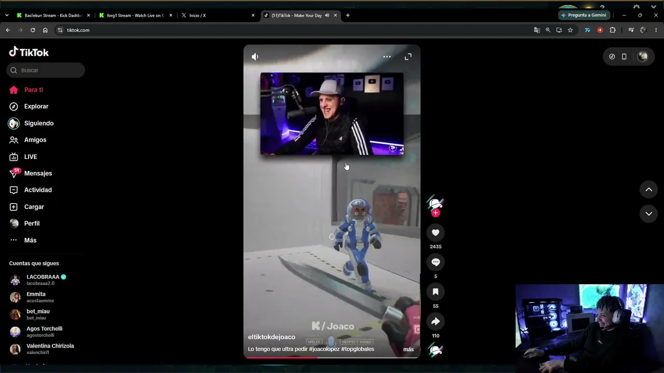Follow the creator with the red plus badge
Viewport: 664px width, 373px height.
(x=436, y=213)
